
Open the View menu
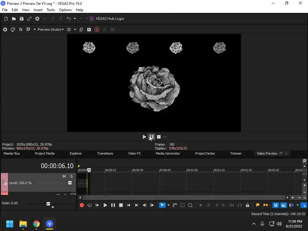26,10
